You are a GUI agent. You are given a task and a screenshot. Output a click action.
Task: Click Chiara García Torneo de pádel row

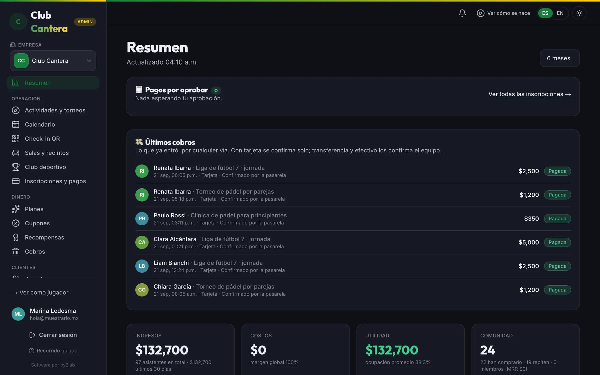pyautogui.click(x=353, y=290)
